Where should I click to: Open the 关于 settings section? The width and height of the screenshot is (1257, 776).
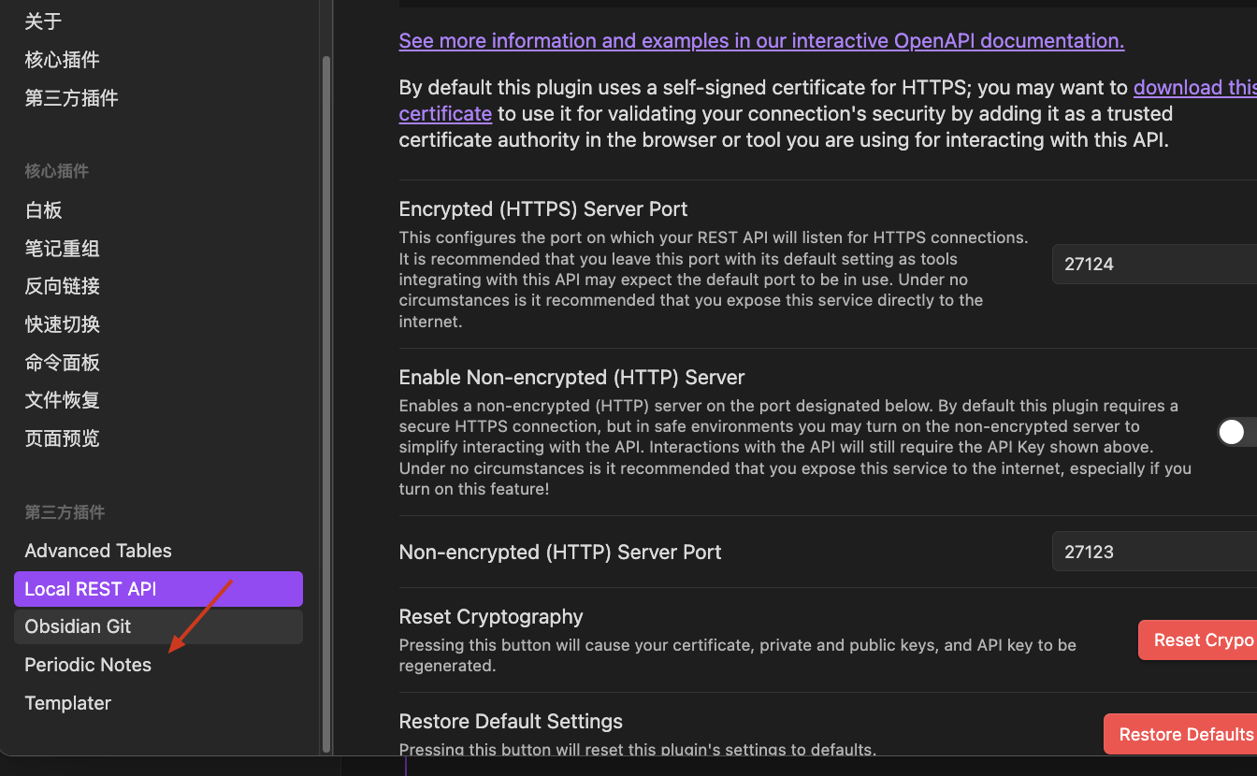(43, 22)
